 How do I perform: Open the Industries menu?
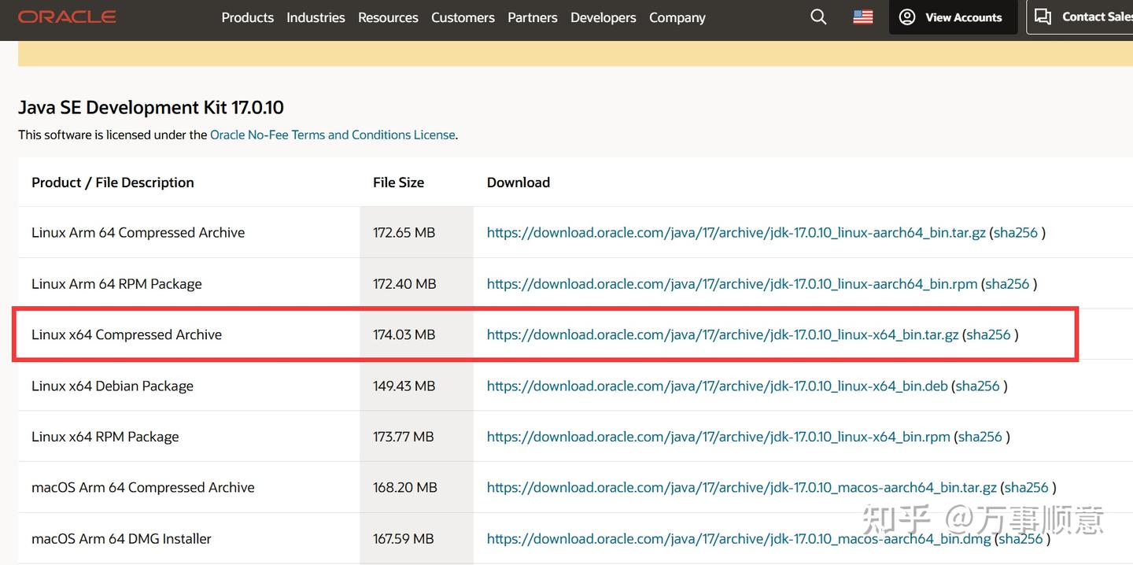click(316, 17)
